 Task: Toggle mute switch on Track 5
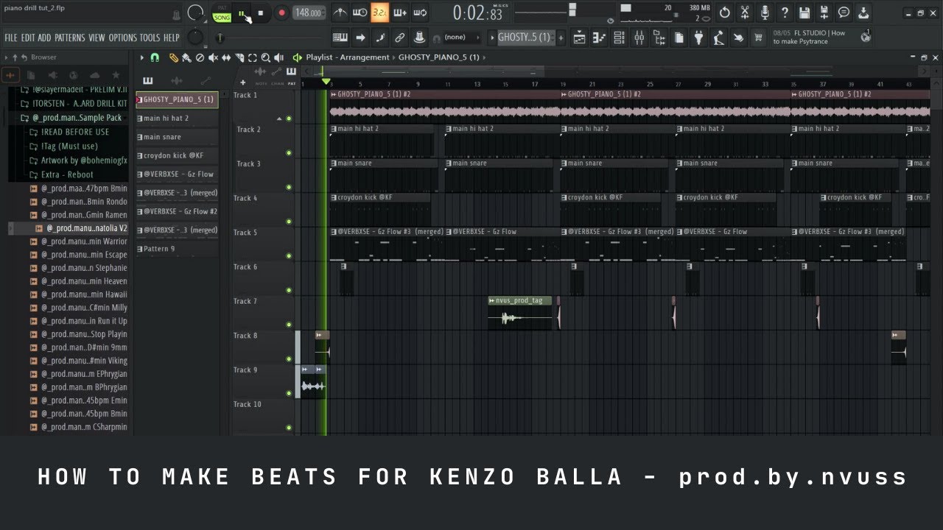pyautogui.click(x=289, y=256)
